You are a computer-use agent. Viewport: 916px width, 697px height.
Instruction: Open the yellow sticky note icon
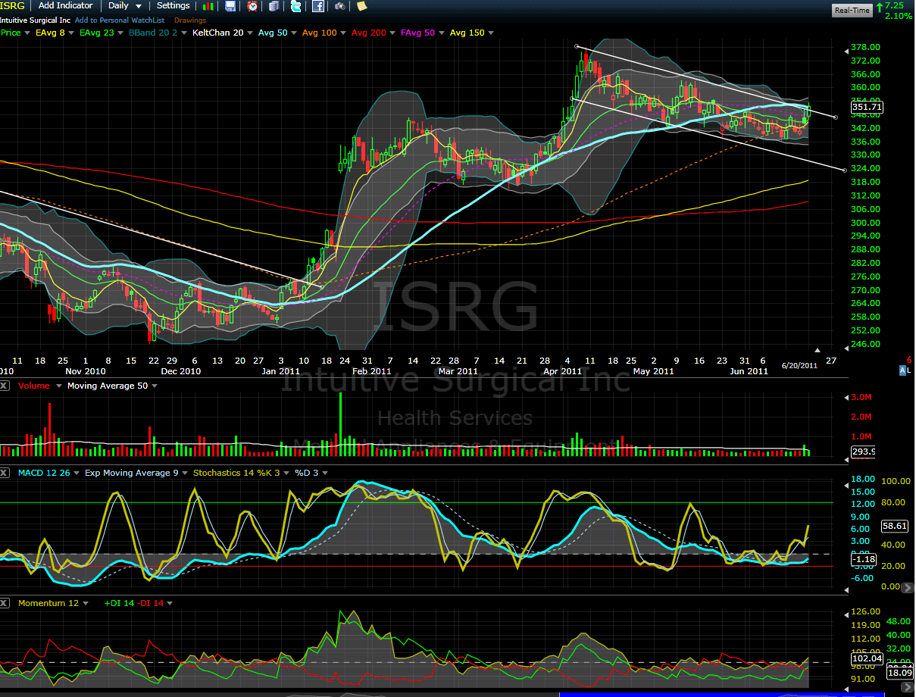point(361,6)
